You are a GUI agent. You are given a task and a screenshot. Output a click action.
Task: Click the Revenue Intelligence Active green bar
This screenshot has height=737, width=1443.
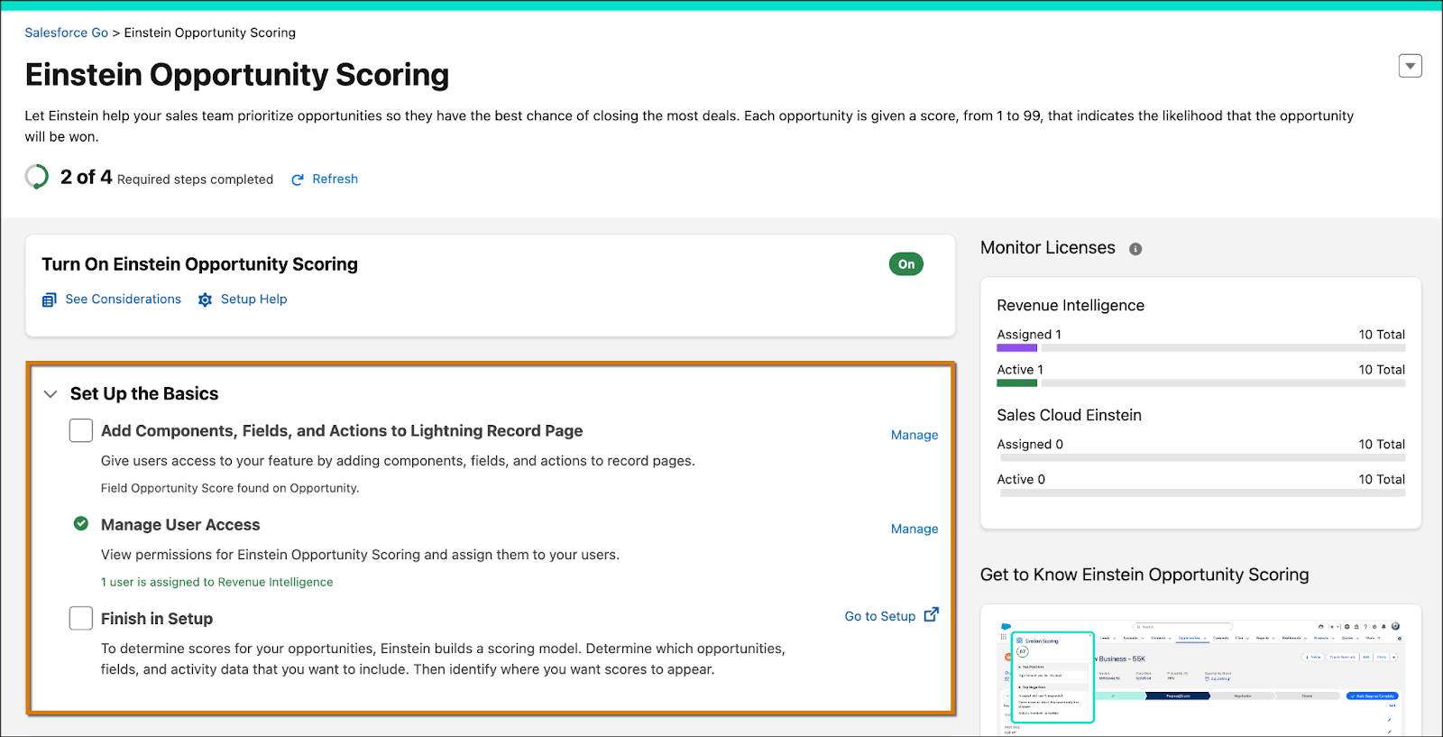click(1016, 382)
